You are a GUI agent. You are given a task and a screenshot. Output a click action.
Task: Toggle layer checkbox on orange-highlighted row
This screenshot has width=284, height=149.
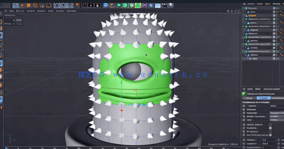274,16
